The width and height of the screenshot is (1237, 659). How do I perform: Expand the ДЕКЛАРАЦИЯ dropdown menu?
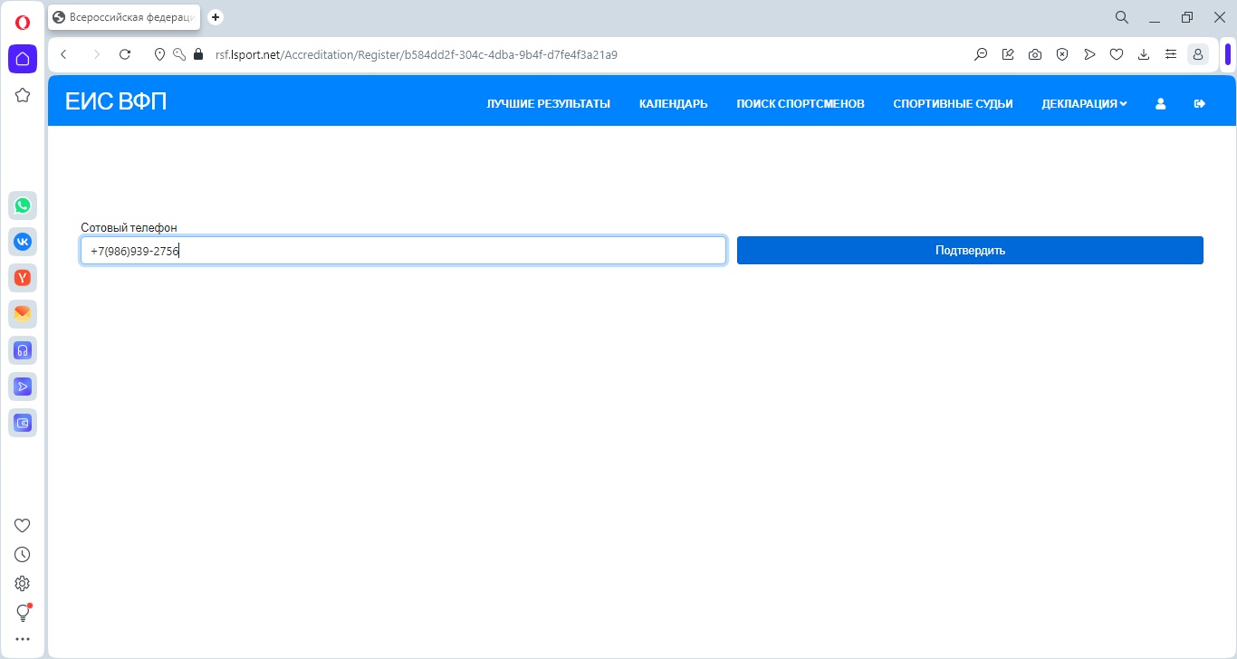pos(1084,104)
